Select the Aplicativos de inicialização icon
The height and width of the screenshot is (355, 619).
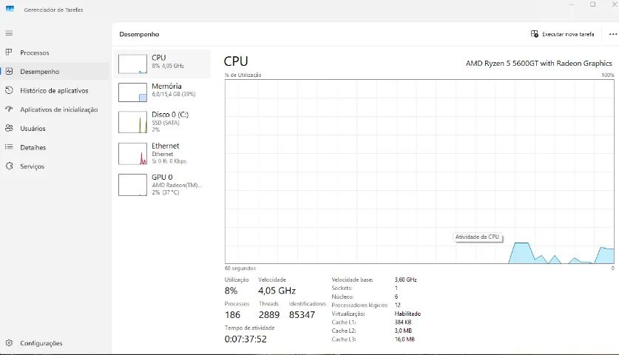coord(9,109)
